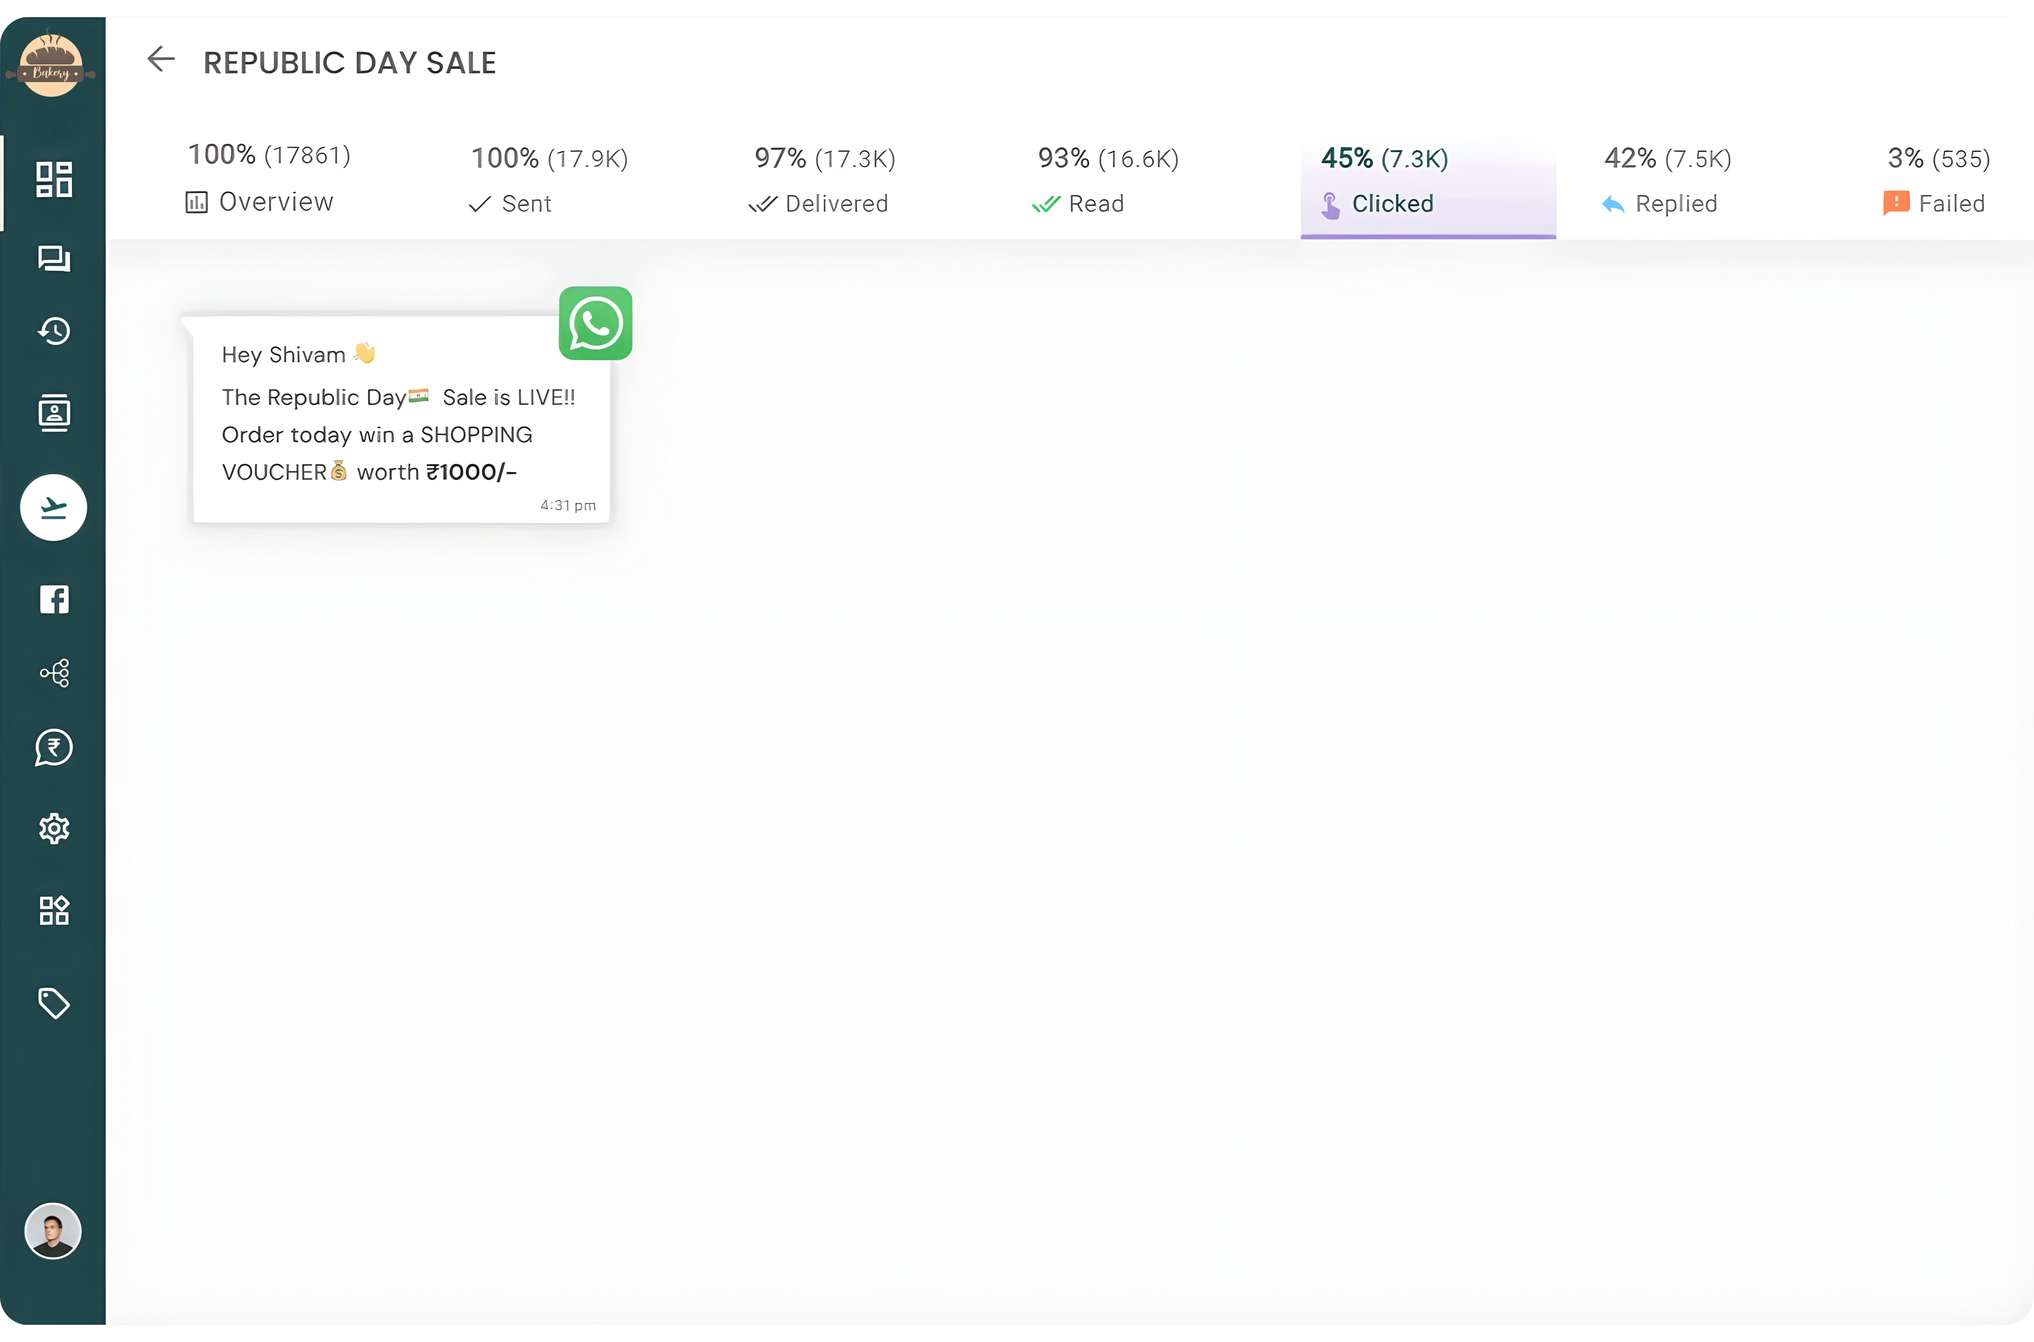Open the dashboard grid icon in sidebar
This screenshot has width=2034, height=1342.
(54, 180)
